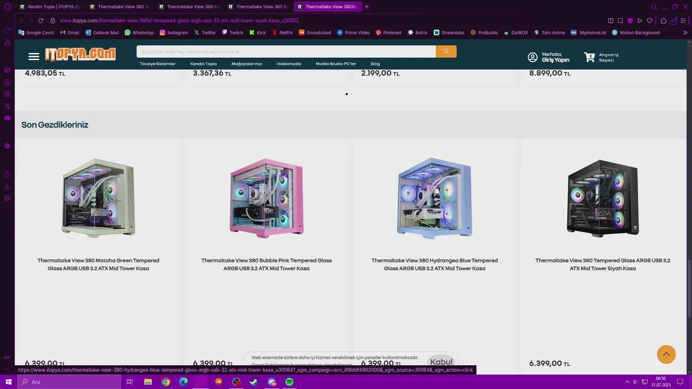Click the orange scroll-to-top arrow button
Viewport: 692px width, 389px height.
point(666,354)
